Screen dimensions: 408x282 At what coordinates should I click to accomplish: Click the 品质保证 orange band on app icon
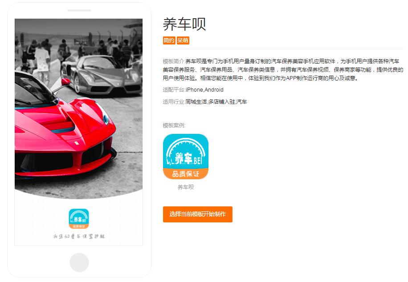point(186,173)
